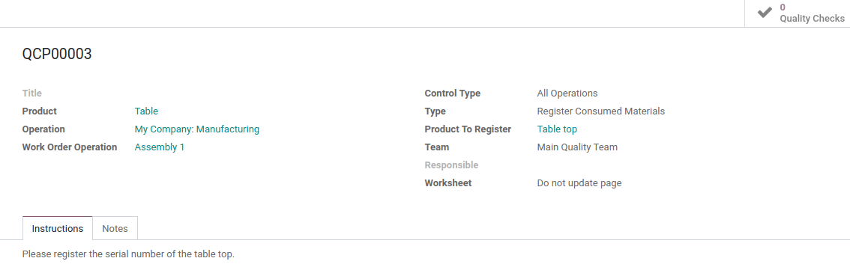Click the Quality Checks checkmark icon
850x279 pixels.
[x=765, y=13]
